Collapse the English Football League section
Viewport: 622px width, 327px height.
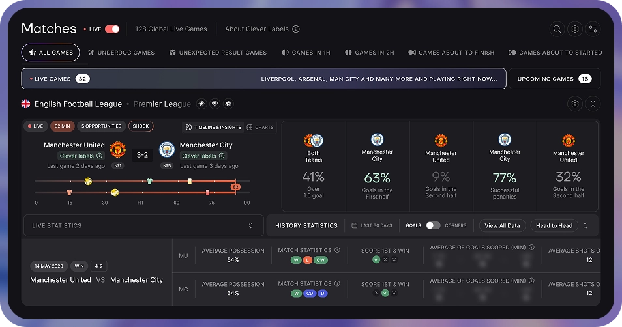(593, 104)
